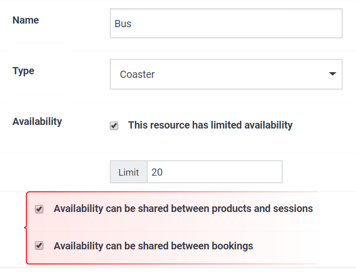The height and width of the screenshot is (276, 356).
Task: Click the dropdown arrow in Type field
Action: (x=332, y=74)
